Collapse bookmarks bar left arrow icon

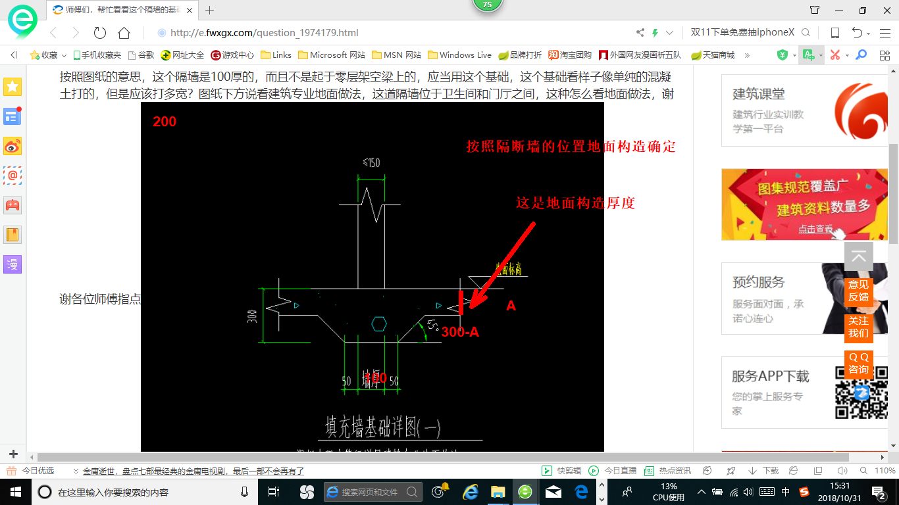click(x=14, y=55)
